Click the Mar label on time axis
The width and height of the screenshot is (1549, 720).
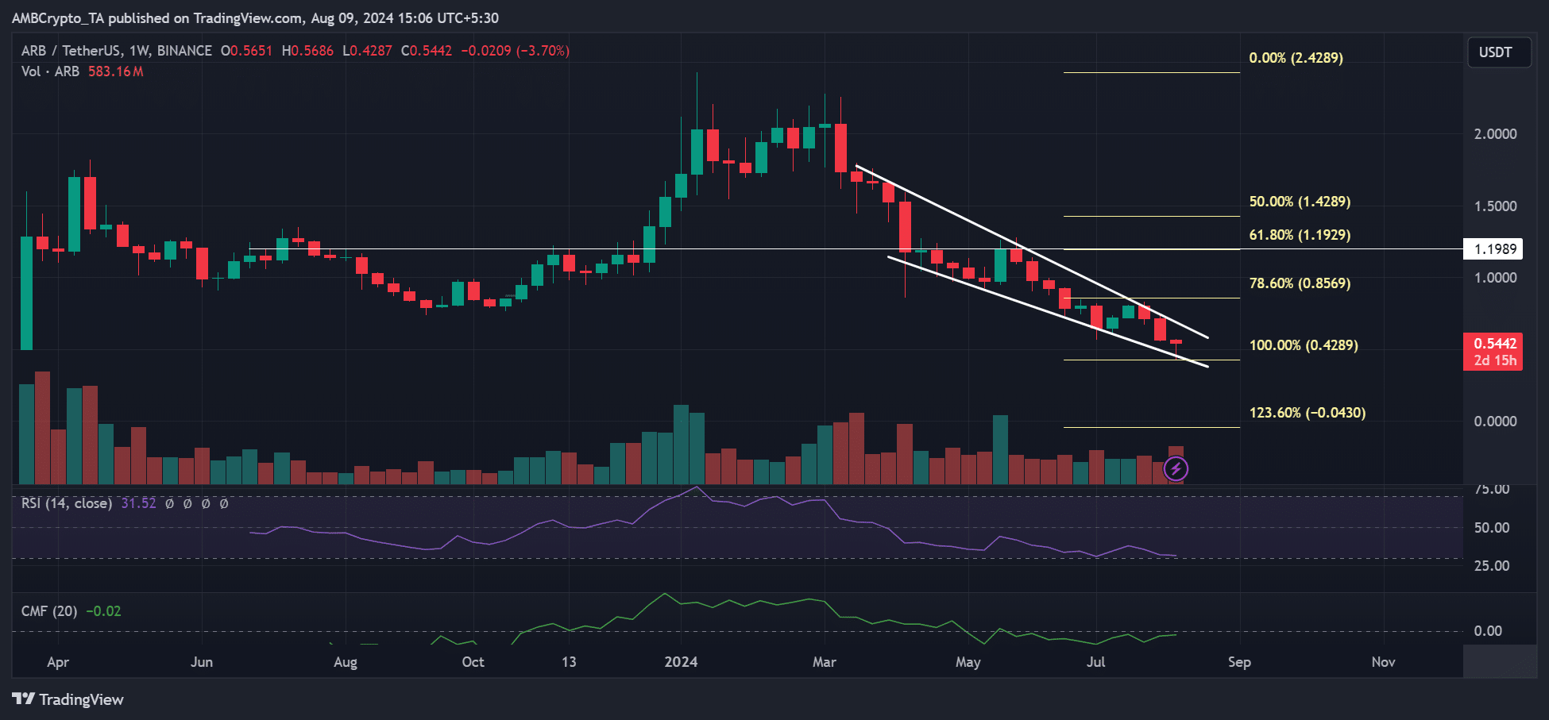click(825, 662)
